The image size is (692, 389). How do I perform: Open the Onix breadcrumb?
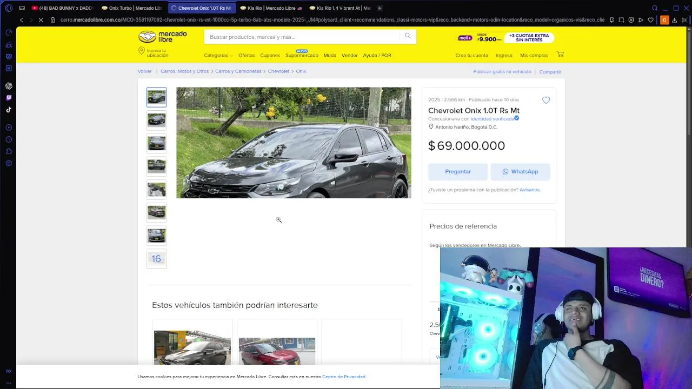pyautogui.click(x=301, y=71)
